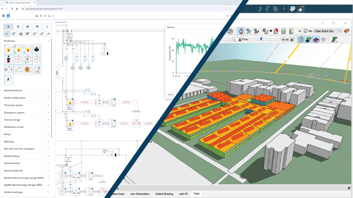
Task: Go to browser home page
Action: 17,9
